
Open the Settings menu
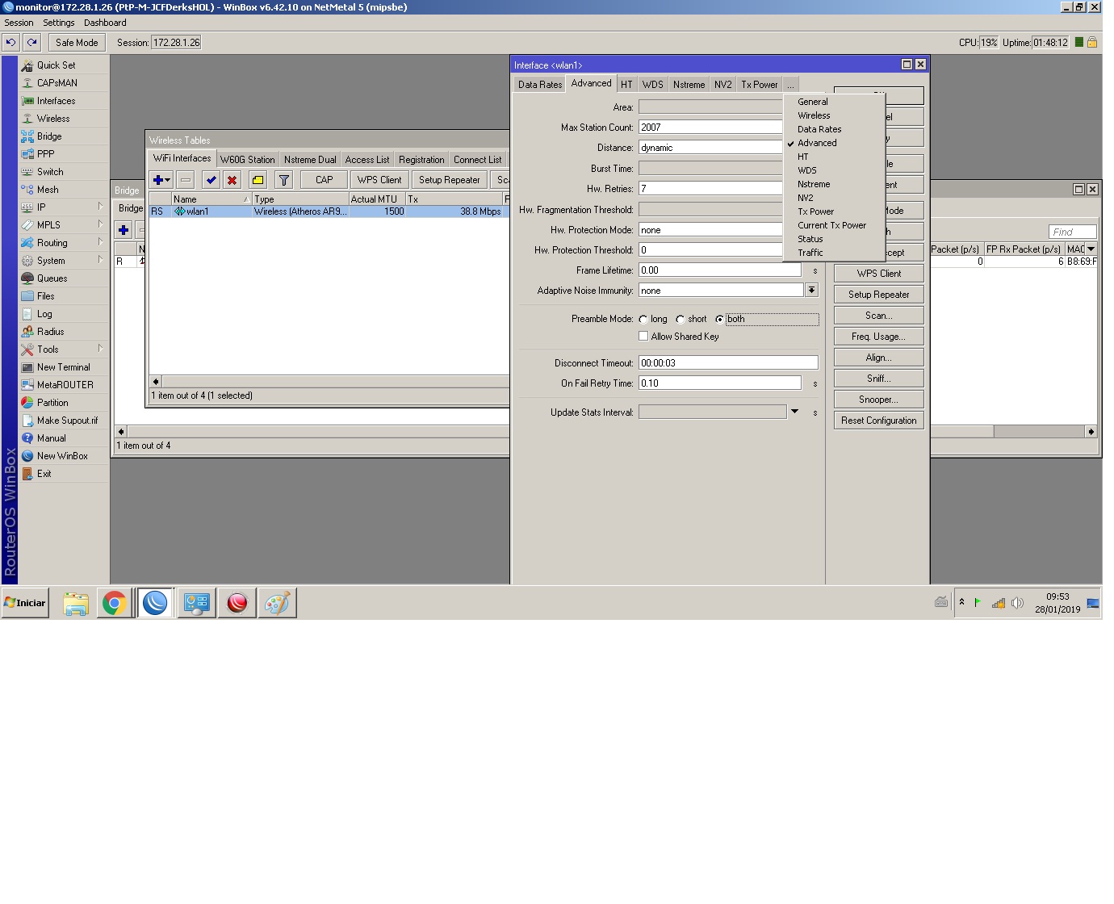click(59, 23)
